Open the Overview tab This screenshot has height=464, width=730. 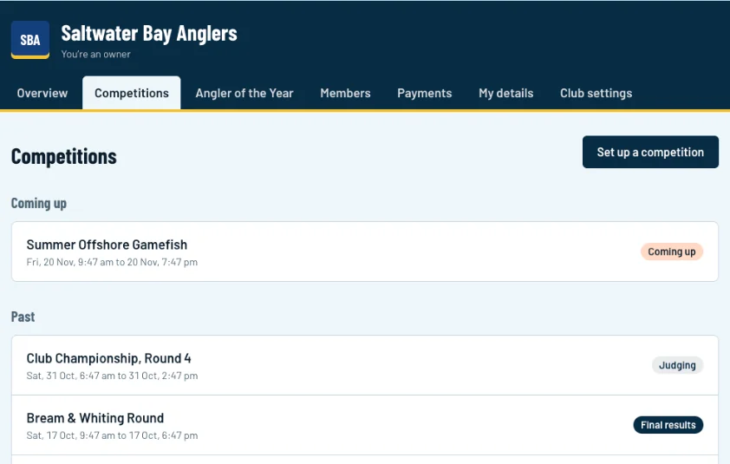pos(42,93)
